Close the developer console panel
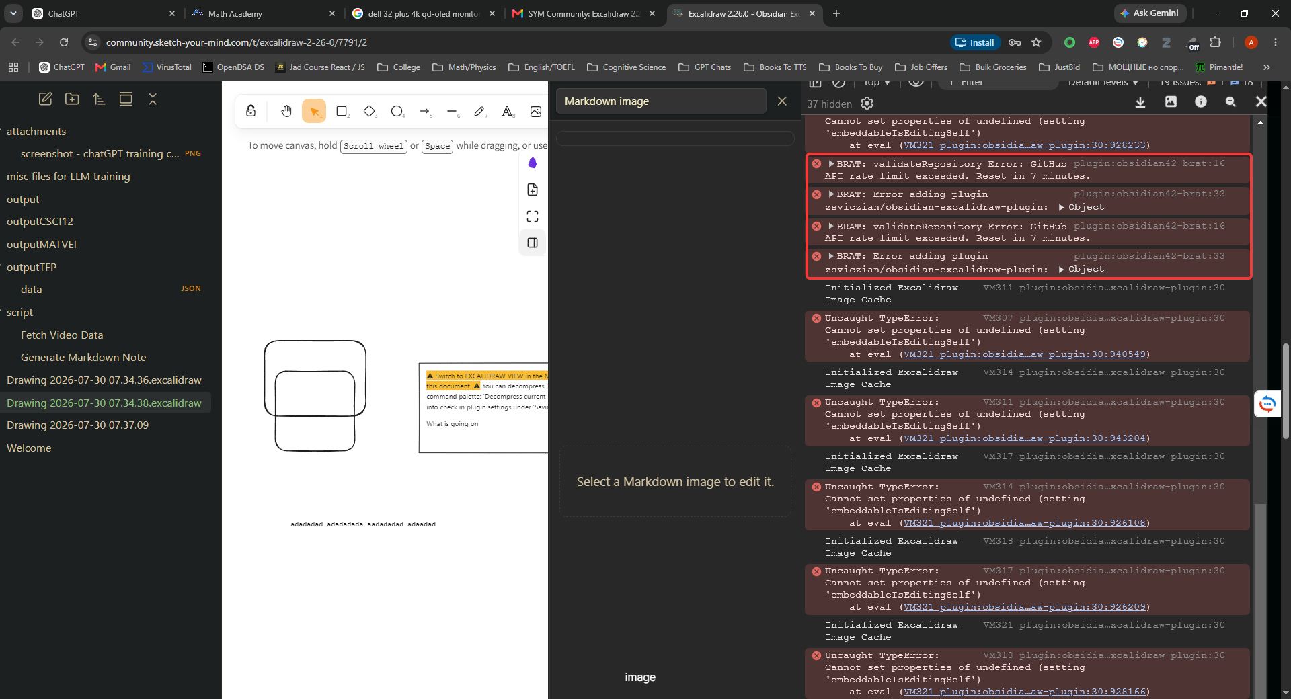 (x=1261, y=101)
